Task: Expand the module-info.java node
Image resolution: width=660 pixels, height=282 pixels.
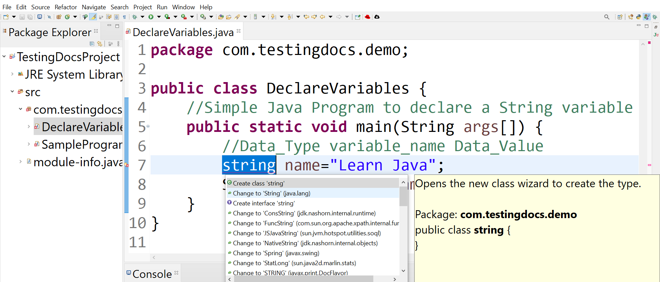Action: (21, 161)
